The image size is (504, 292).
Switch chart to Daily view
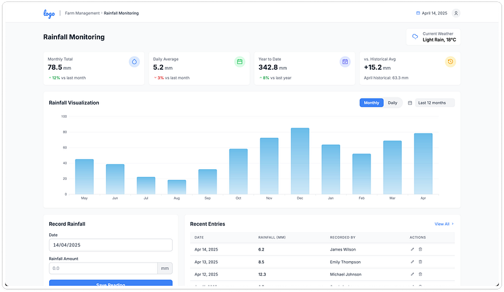pyautogui.click(x=392, y=103)
